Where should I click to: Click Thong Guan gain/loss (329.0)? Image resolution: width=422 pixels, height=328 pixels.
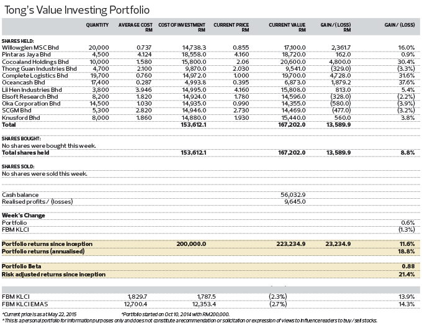[341, 69]
